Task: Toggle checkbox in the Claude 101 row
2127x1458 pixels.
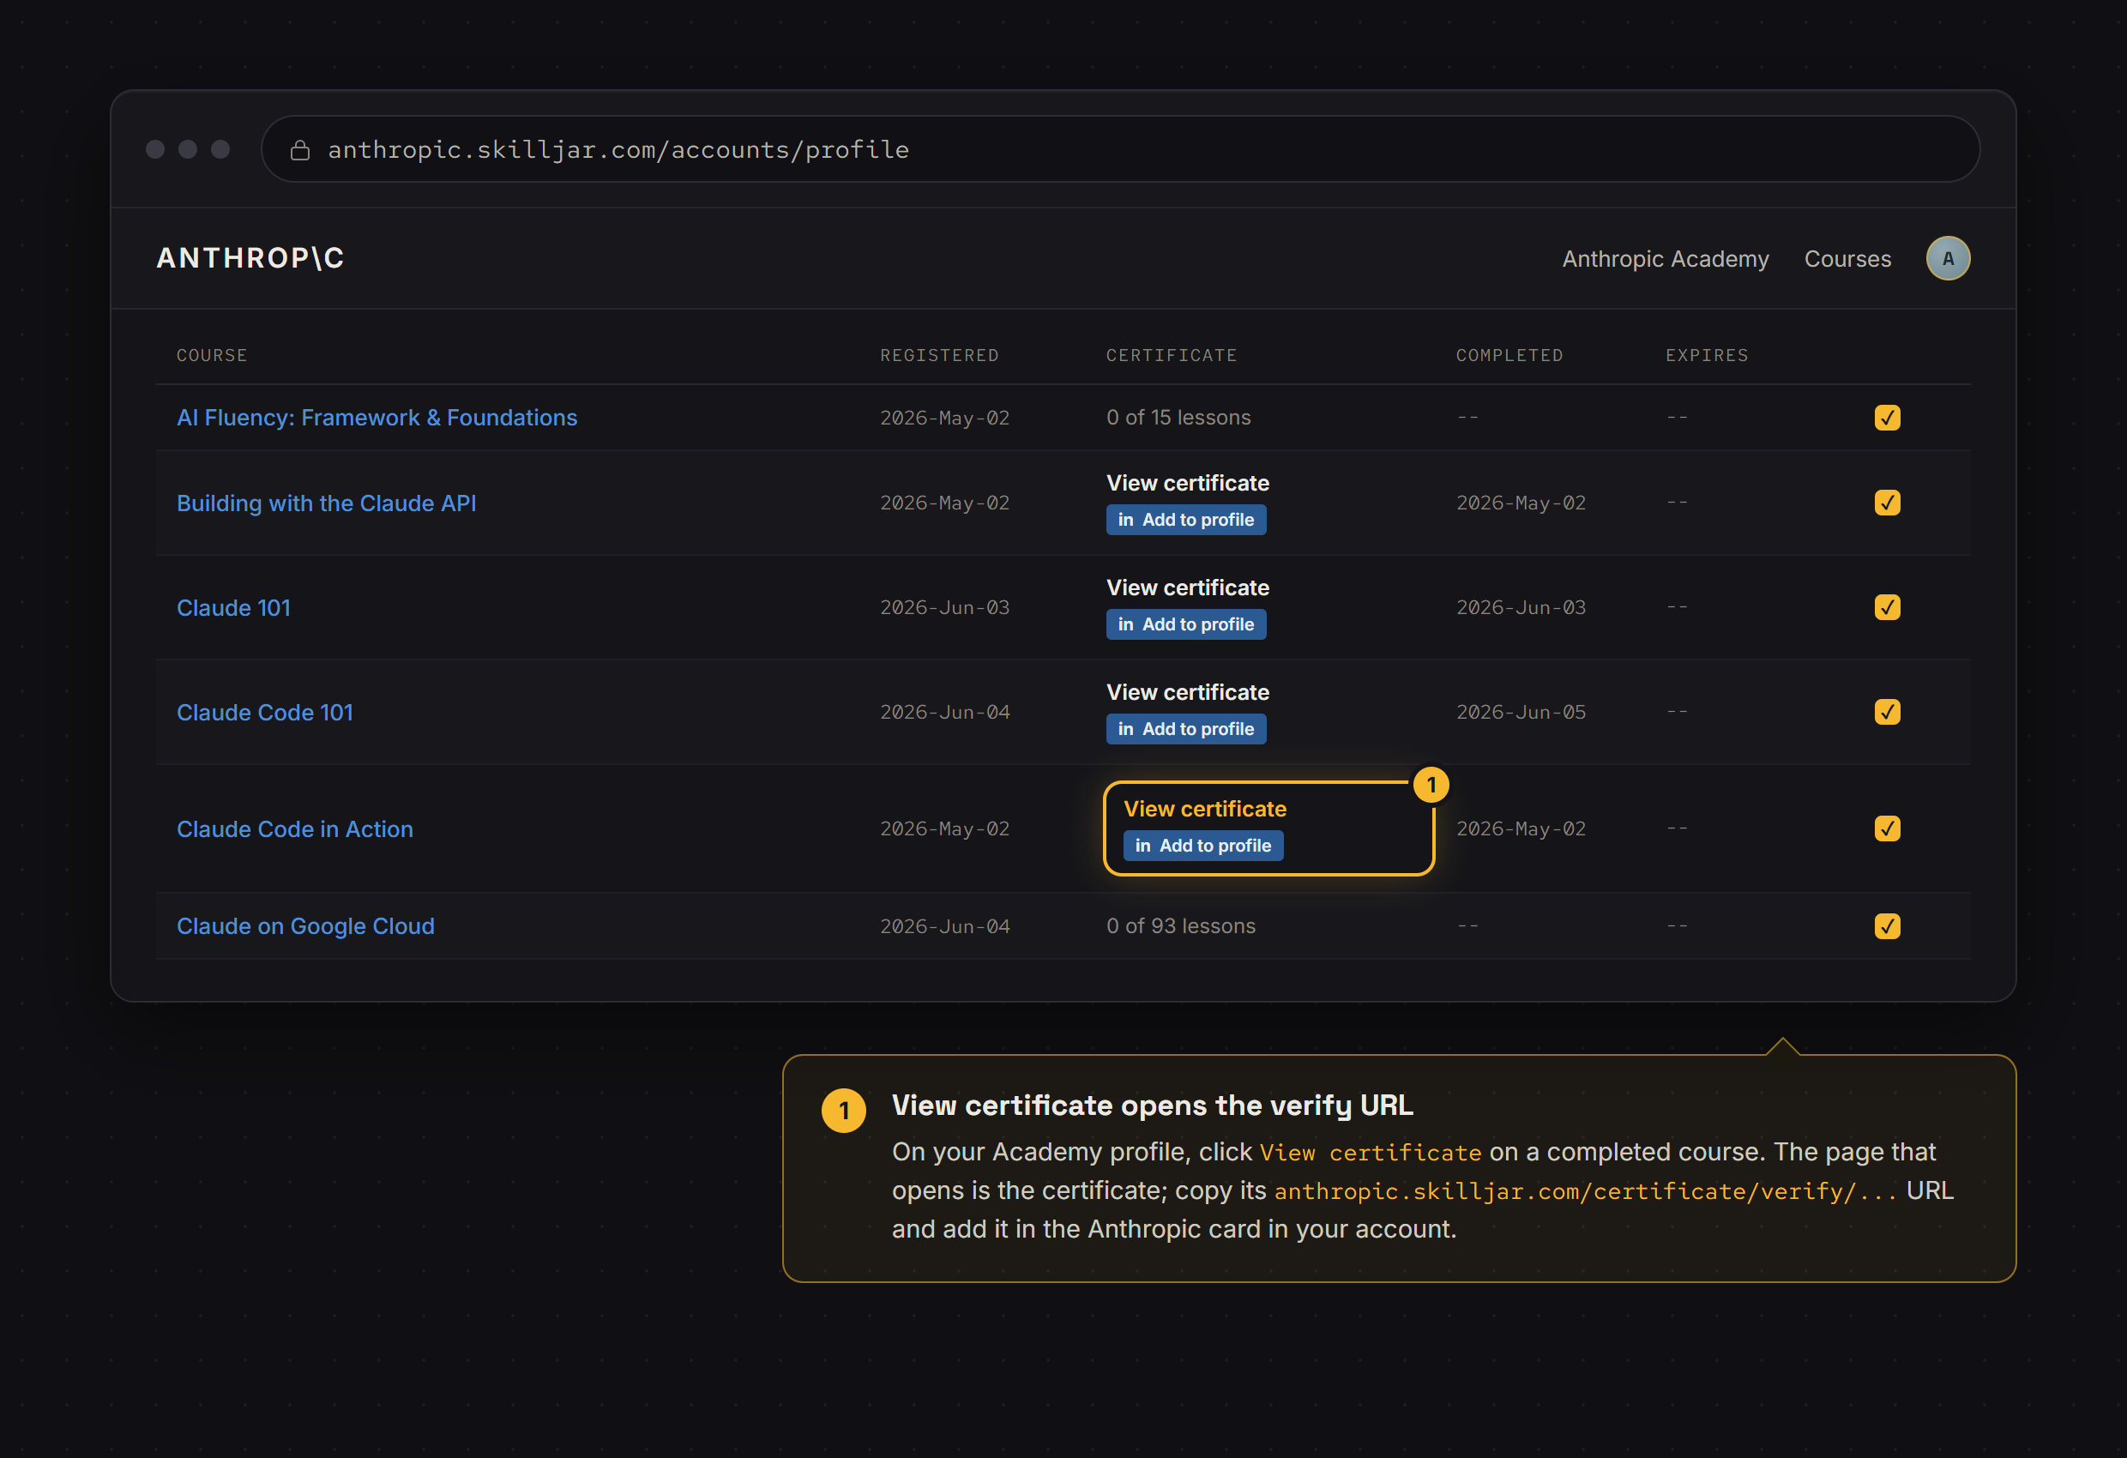Action: (1887, 607)
